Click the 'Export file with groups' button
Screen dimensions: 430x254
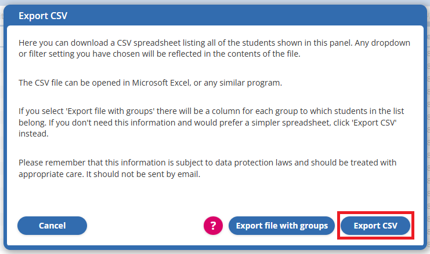point(283,226)
